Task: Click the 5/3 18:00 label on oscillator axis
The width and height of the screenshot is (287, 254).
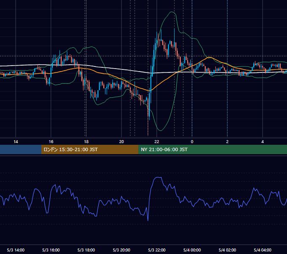Action: point(86,250)
